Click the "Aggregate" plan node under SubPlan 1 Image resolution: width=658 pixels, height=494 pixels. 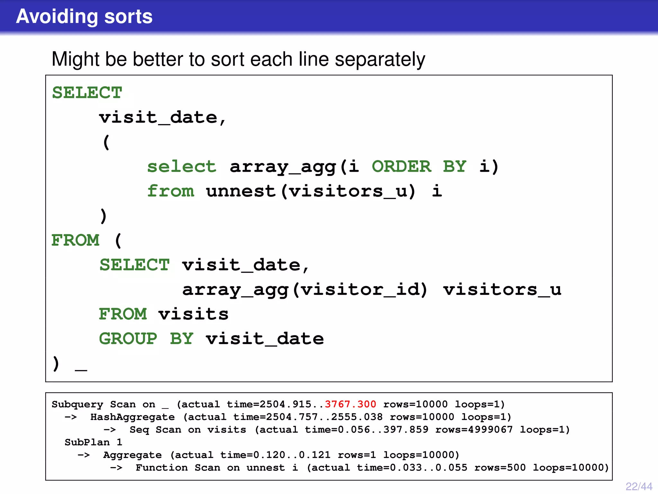tap(132, 455)
